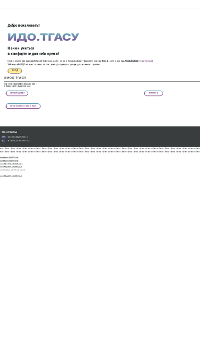Click the Начни учиться headline text
The height and width of the screenshot is (357, 200).
(x=21, y=48)
